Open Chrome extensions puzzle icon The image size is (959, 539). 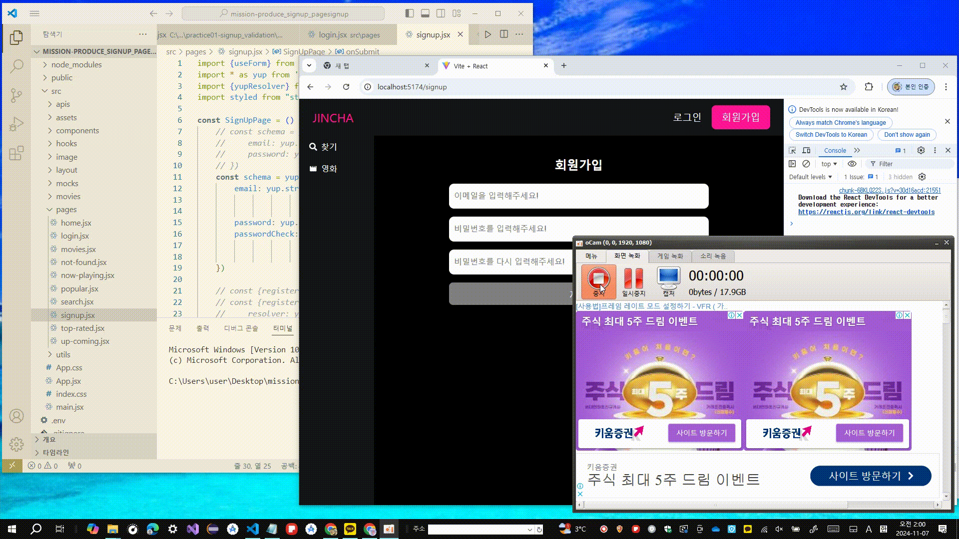click(x=869, y=87)
